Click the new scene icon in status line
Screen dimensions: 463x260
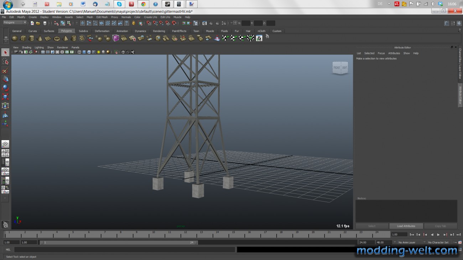[x=32, y=23]
